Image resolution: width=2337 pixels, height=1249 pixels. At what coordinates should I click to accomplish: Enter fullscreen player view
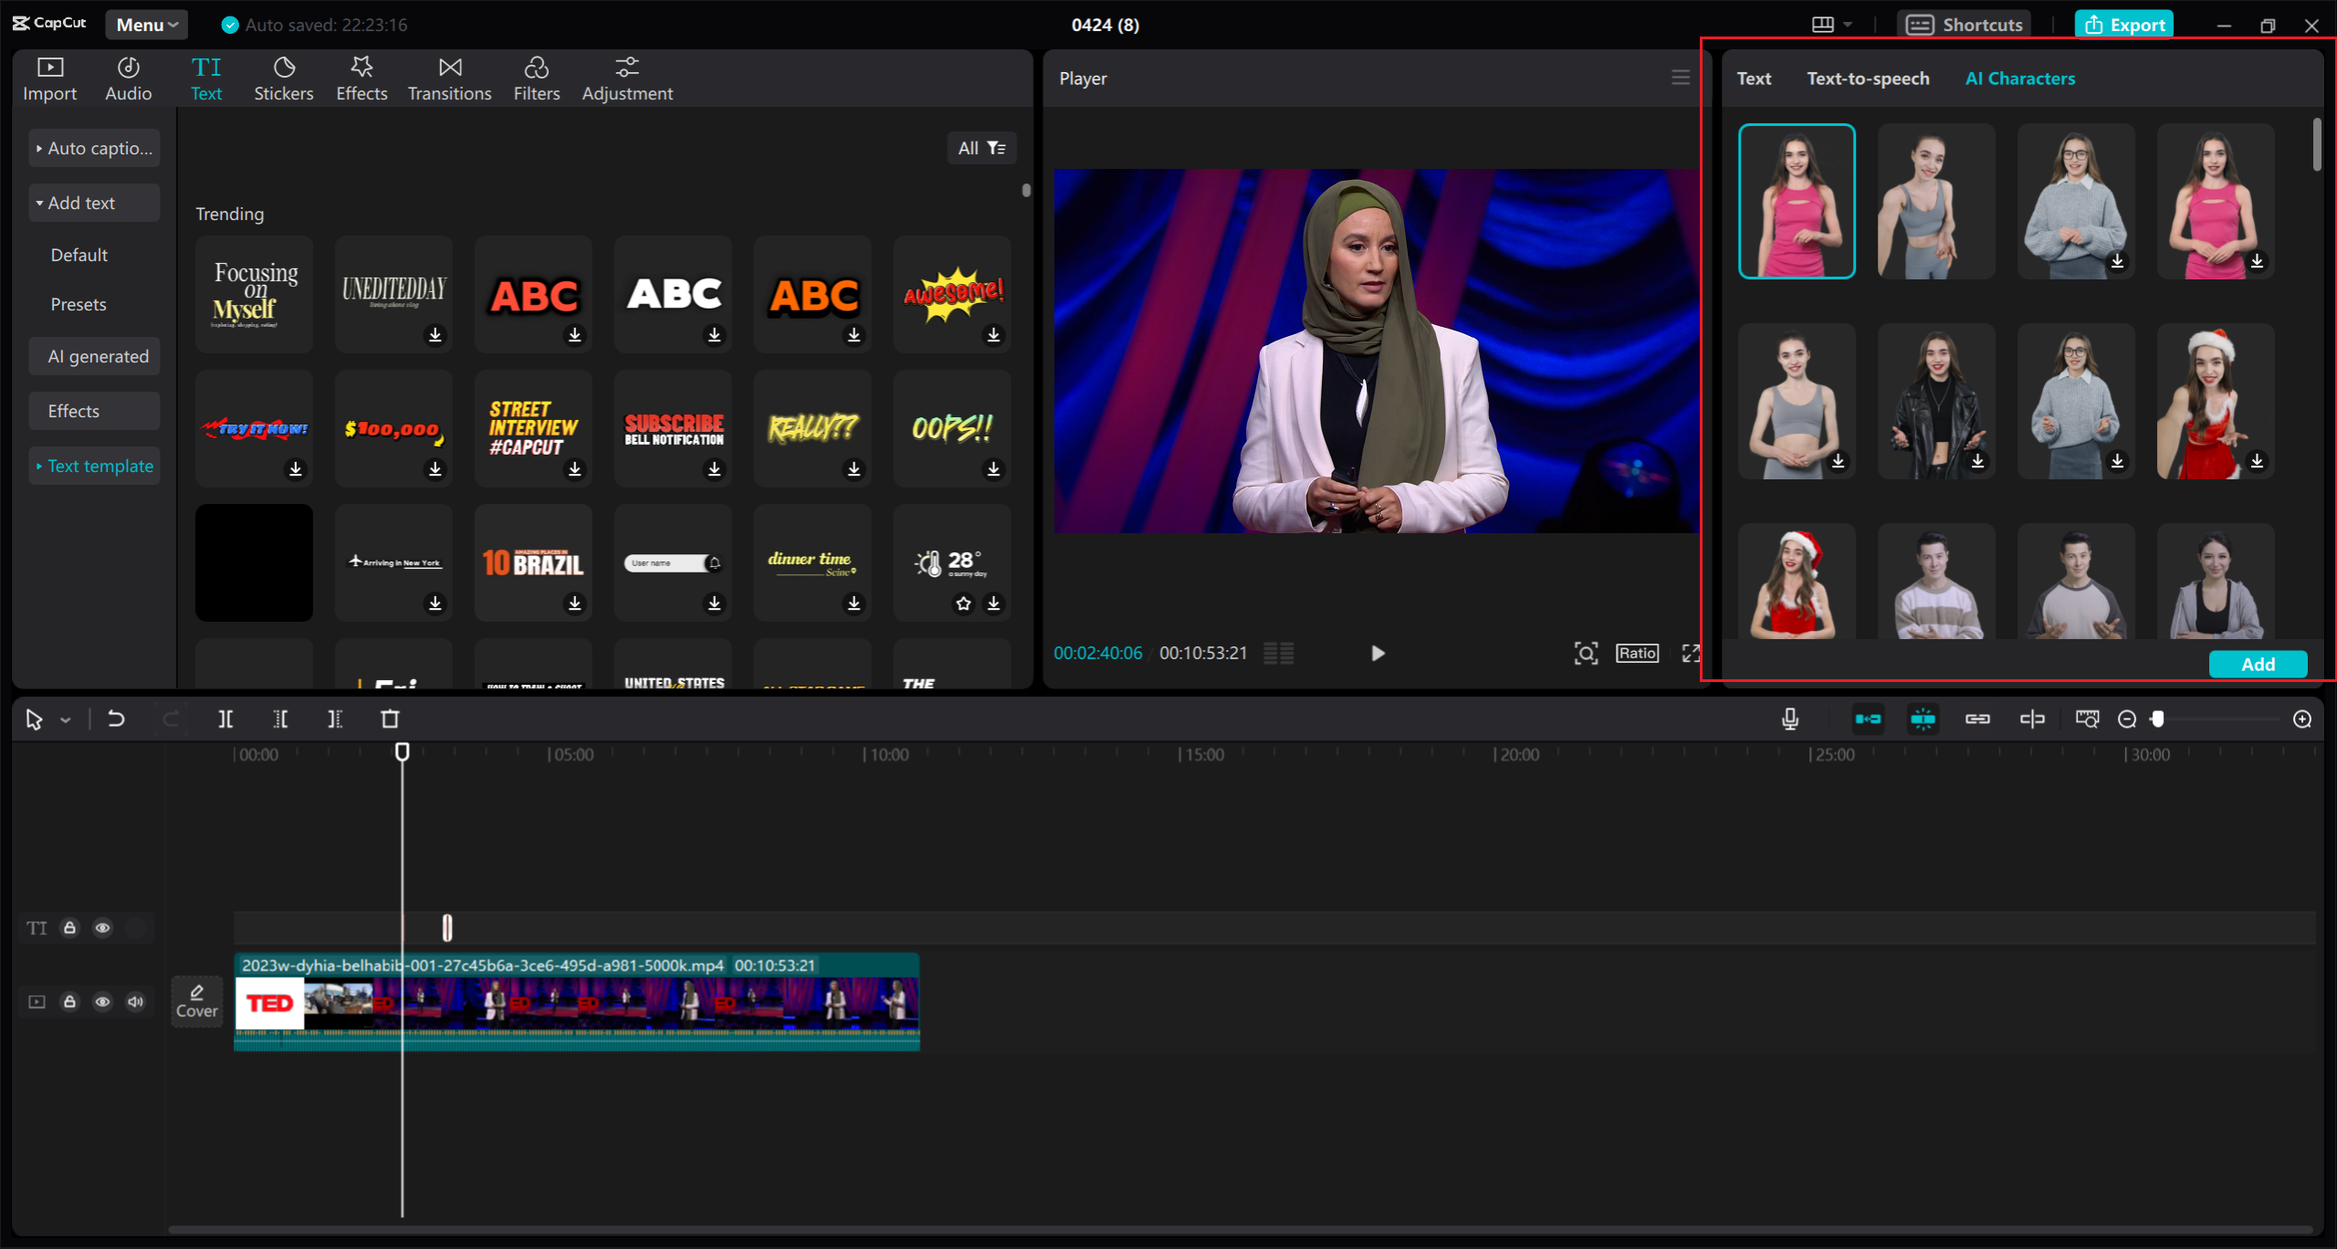(x=1691, y=653)
